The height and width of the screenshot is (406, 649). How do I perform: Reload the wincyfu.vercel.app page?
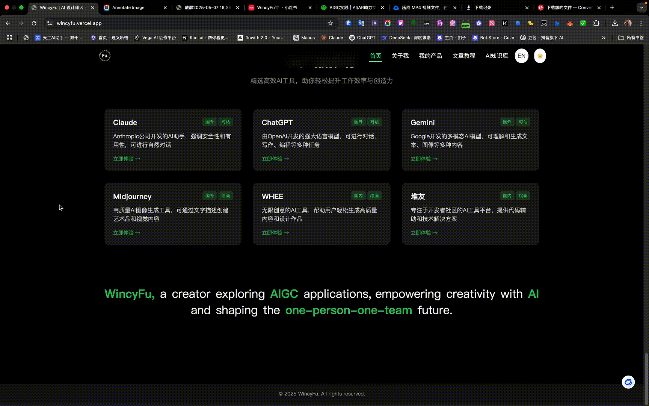[x=34, y=23]
